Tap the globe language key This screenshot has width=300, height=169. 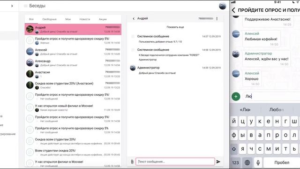click(x=247, y=163)
